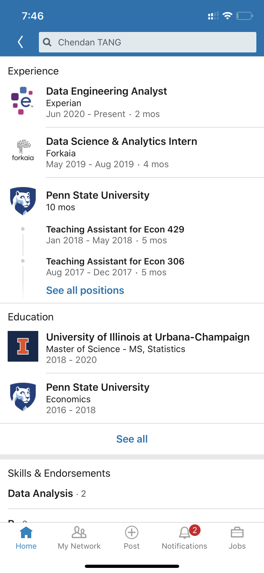Screen dimensions: 264x573
Task: Open Data Science & Analytics Intern entry
Action: pyautogui.click(x=121, y=142)
